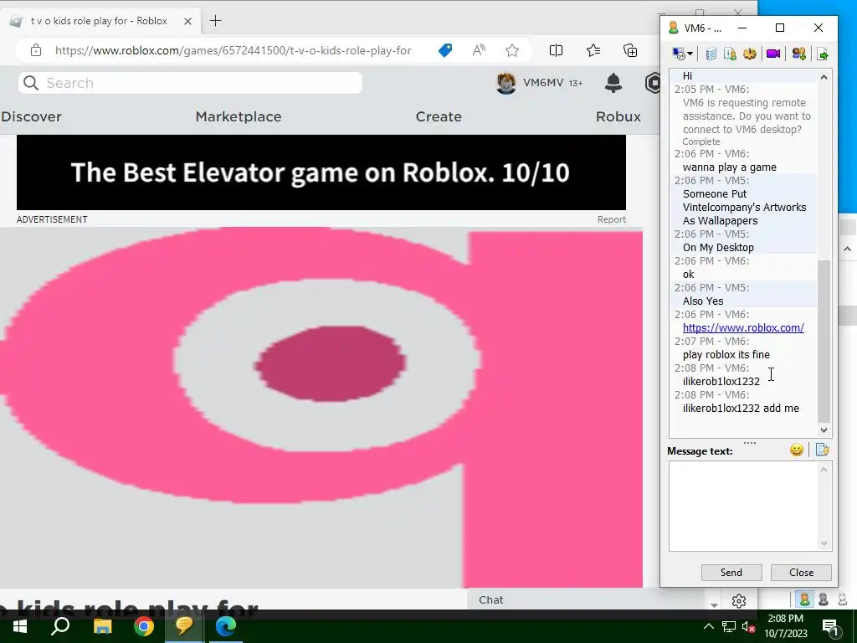Show hidden tray icons chevron

click(x=708, y=626)
